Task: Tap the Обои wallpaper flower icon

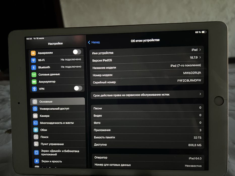Action: point(36,130)
